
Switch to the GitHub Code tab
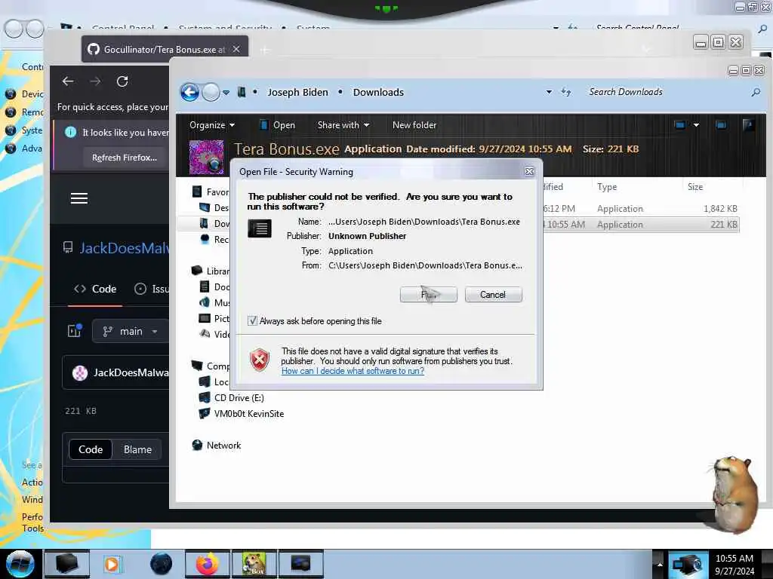95,289
